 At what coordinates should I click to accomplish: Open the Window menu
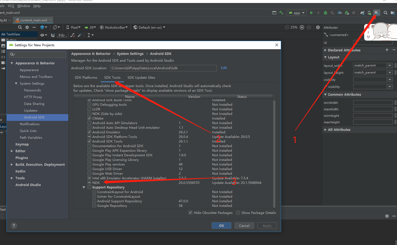click(24, 6)
